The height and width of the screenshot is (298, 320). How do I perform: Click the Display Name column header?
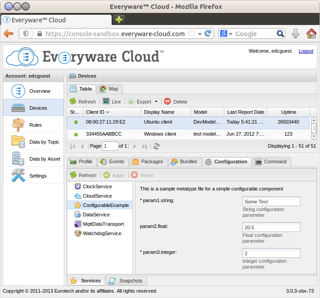coord(166,112)
